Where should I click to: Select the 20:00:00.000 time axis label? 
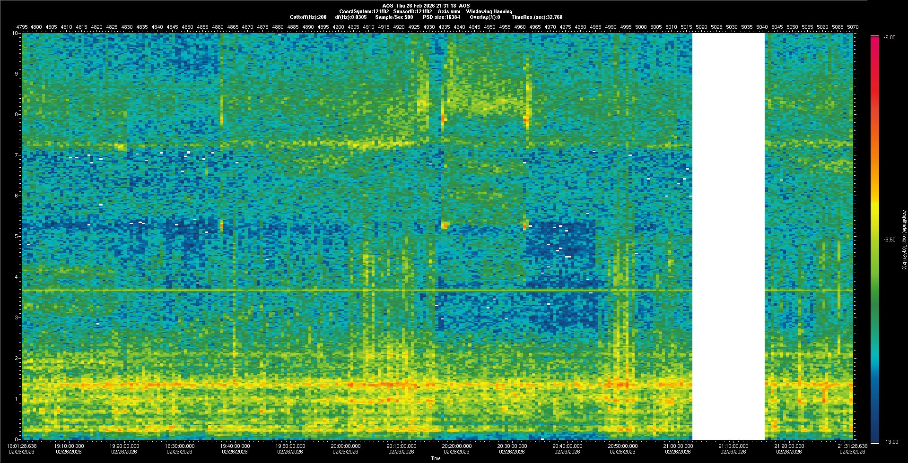pos(346,446)
